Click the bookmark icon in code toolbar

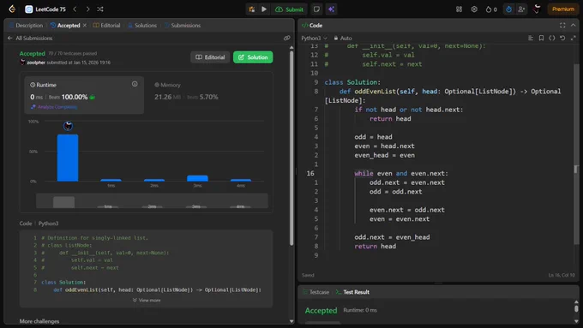click(x=541, y=38)
